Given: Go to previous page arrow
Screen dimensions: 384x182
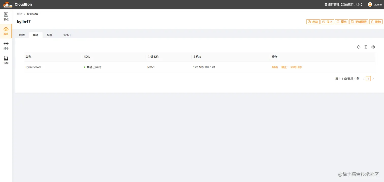Looking at the screenshot, I should [x=363, y=79].
